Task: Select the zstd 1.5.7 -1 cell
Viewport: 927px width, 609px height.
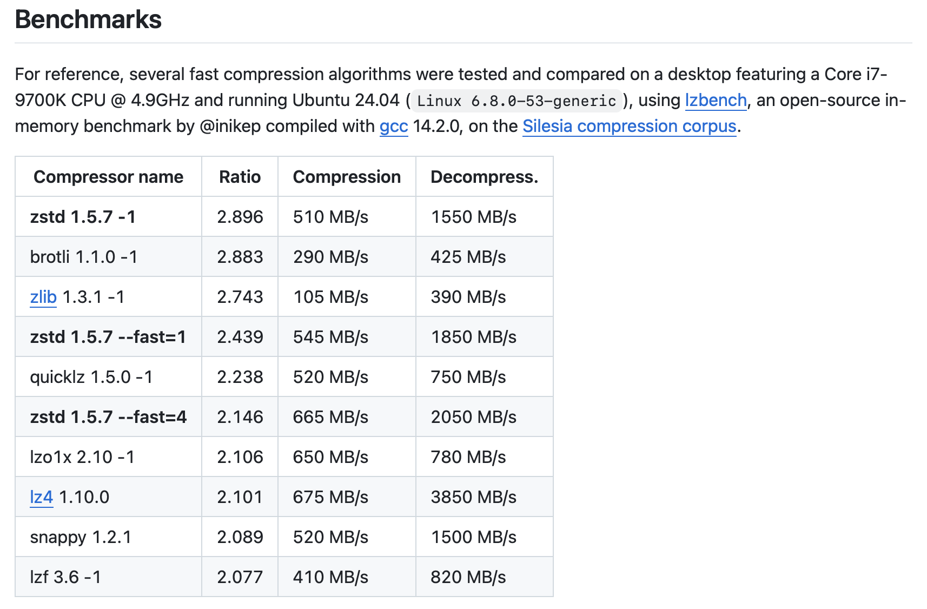Action: 108,217
